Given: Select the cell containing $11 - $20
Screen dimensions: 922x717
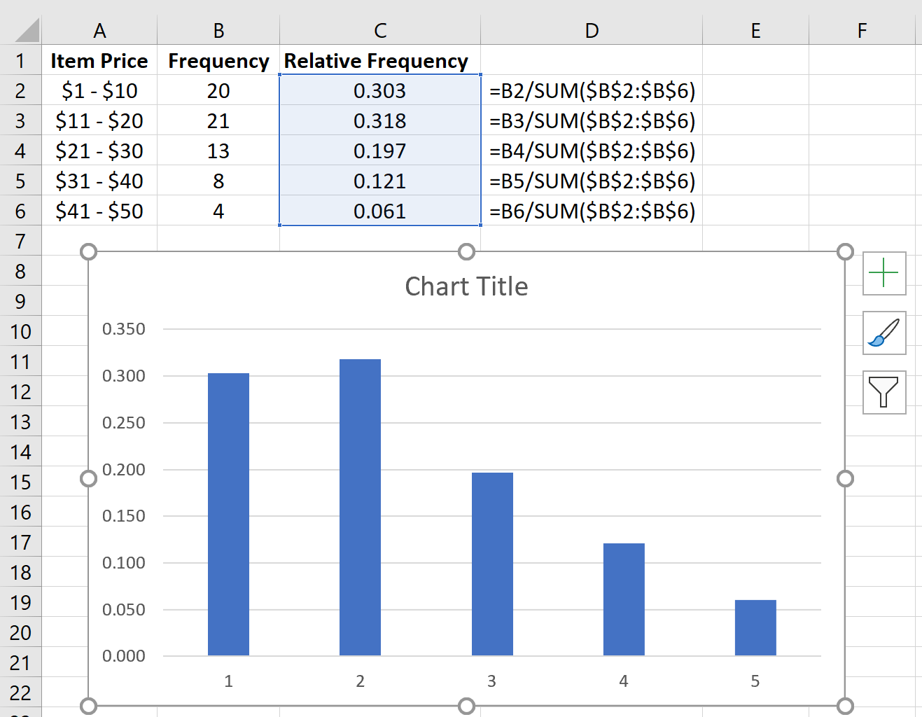Looking at the screenshot, I should [99, 121].
